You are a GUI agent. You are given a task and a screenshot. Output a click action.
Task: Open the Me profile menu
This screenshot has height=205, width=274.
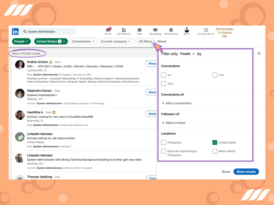coord(187,31)
